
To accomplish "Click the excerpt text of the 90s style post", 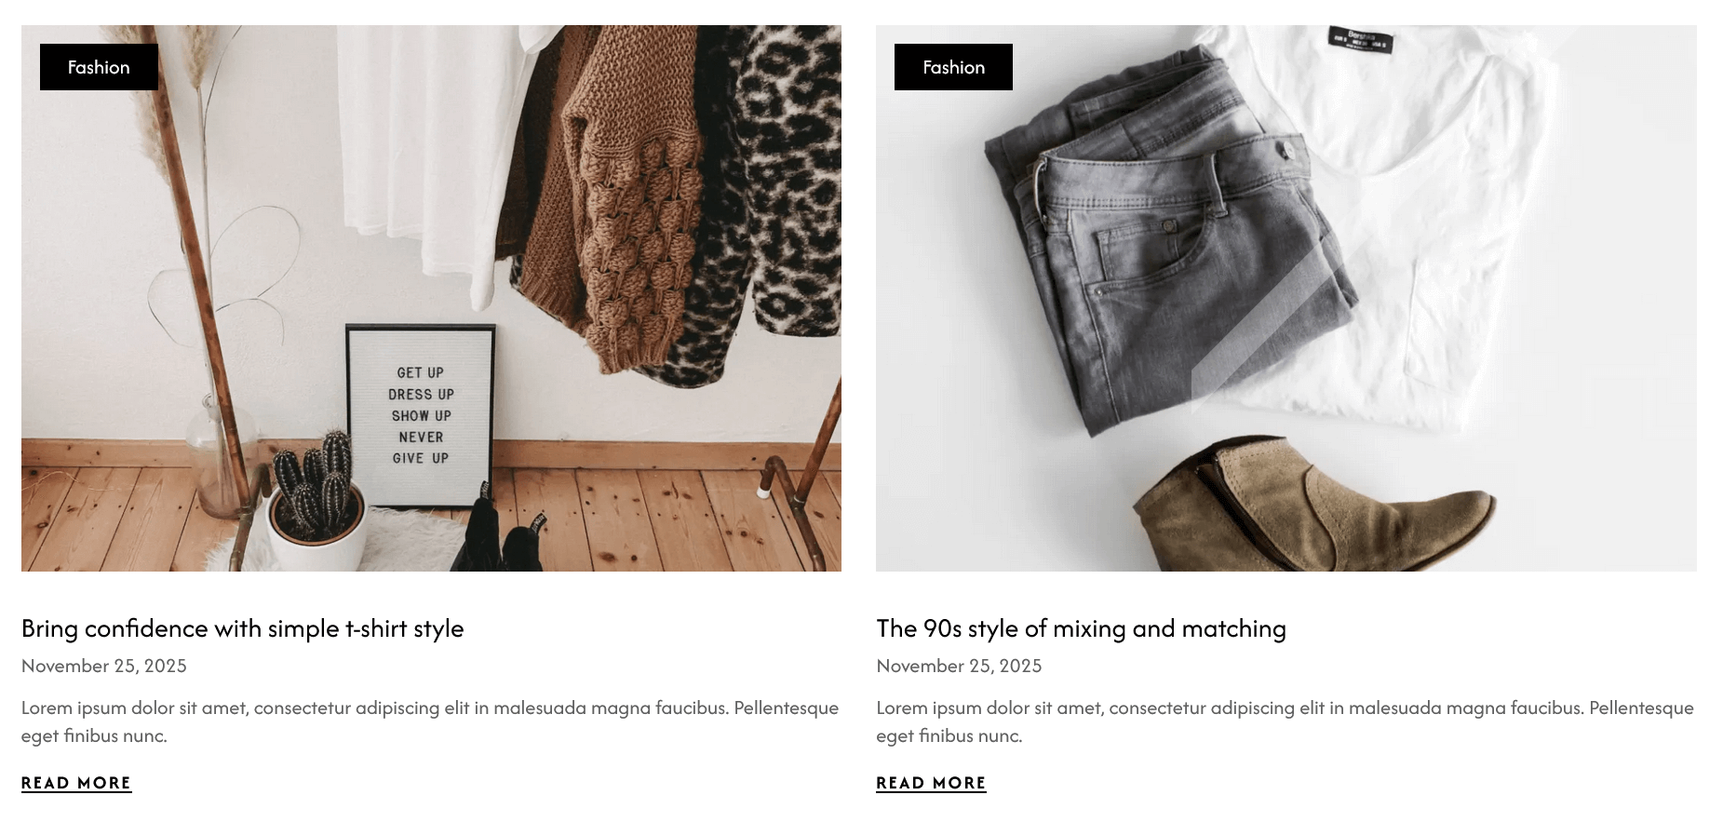I will pos(1285,721).
